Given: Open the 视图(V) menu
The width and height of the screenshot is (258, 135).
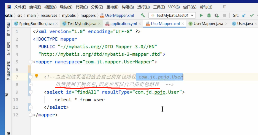Looking at the screenshot, I should (x=50, y=7).
